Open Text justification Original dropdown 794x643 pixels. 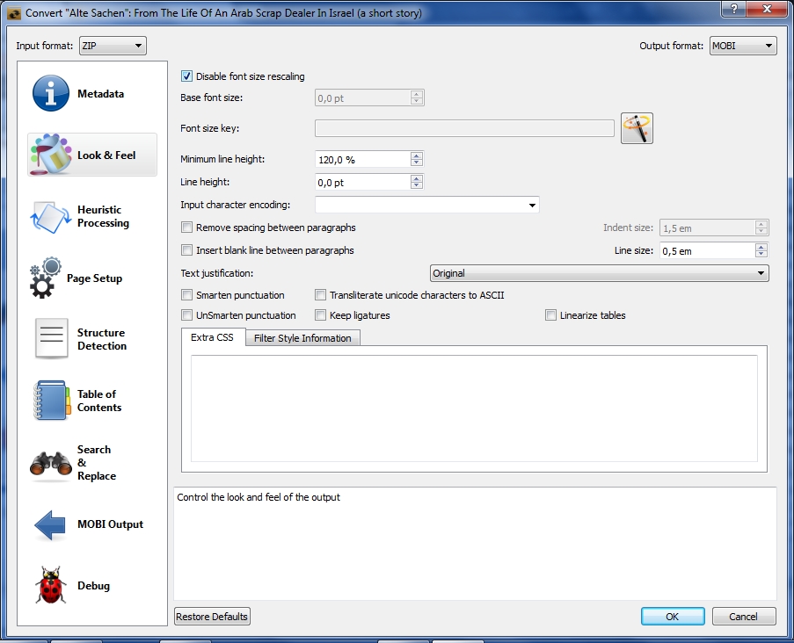pyautogui.click(x=599, y=273)
